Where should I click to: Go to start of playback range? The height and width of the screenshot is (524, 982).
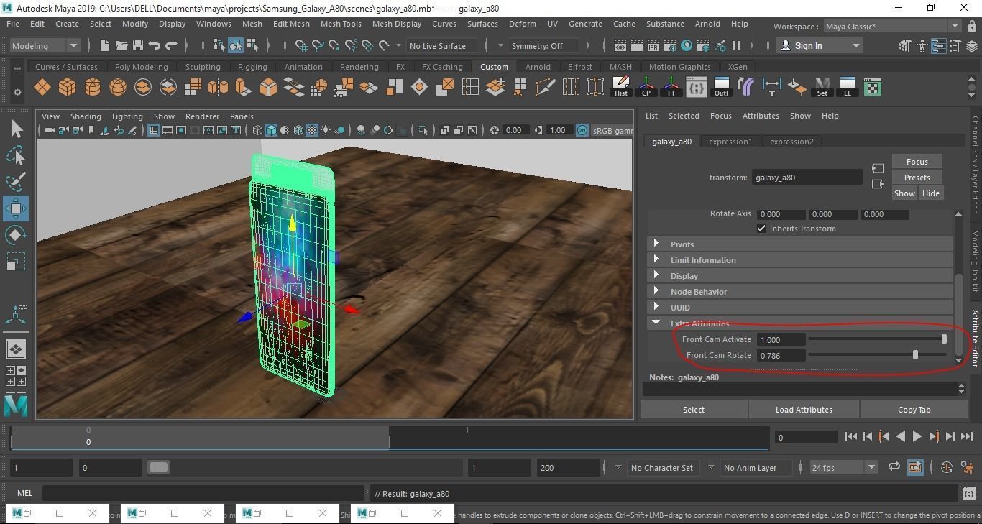click(850, 436)
